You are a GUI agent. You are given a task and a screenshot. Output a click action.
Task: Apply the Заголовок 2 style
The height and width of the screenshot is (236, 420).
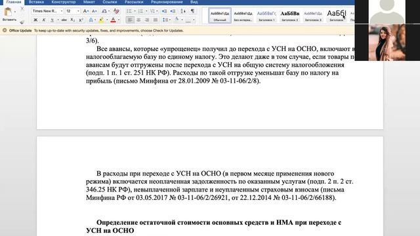pos(289,16)
